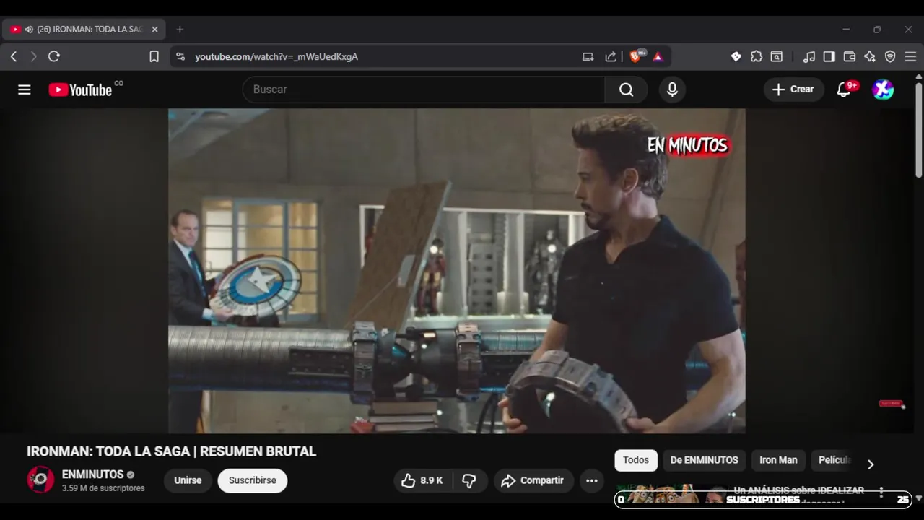
Task: Toggle the browser sidebar panel
Action: click(829, 56)
